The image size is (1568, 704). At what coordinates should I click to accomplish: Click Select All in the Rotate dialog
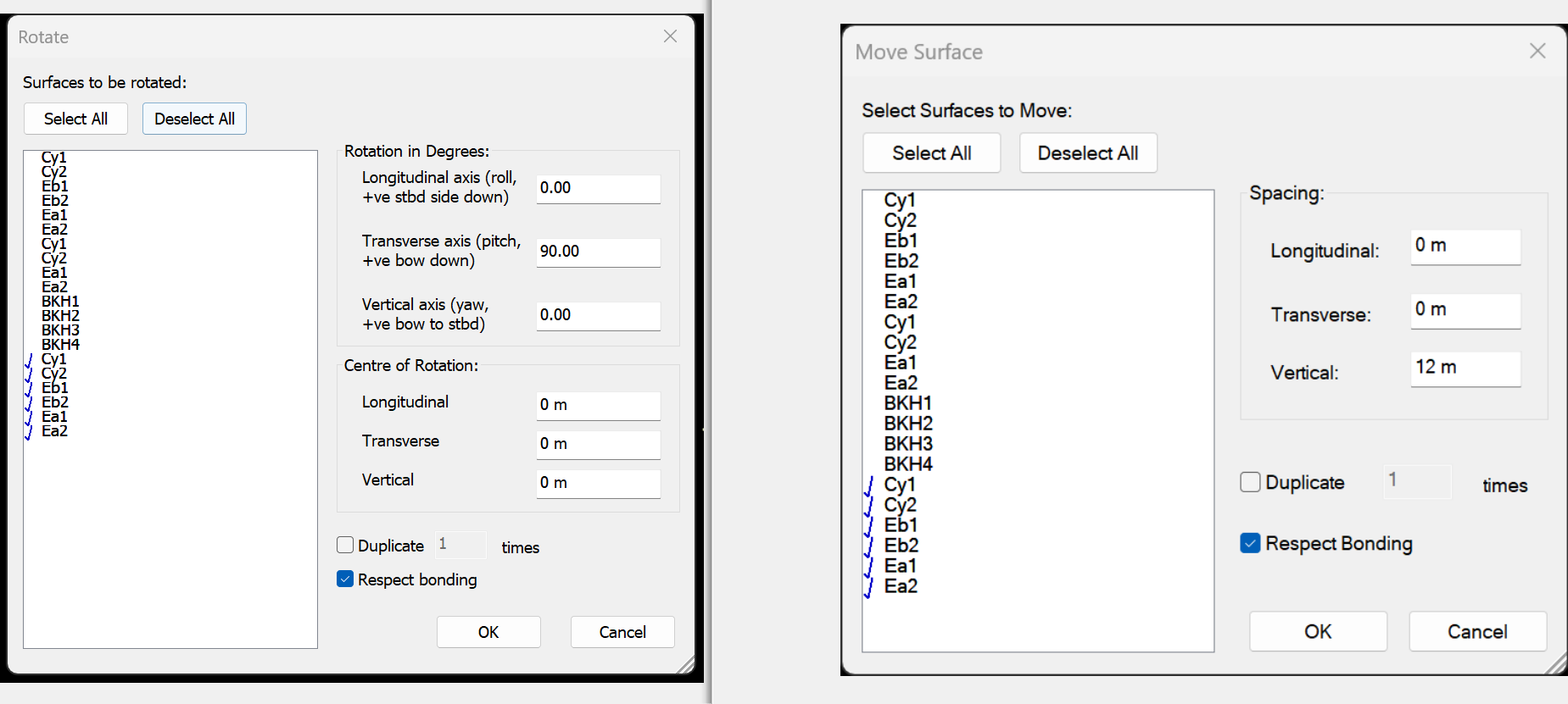[75, 119]
